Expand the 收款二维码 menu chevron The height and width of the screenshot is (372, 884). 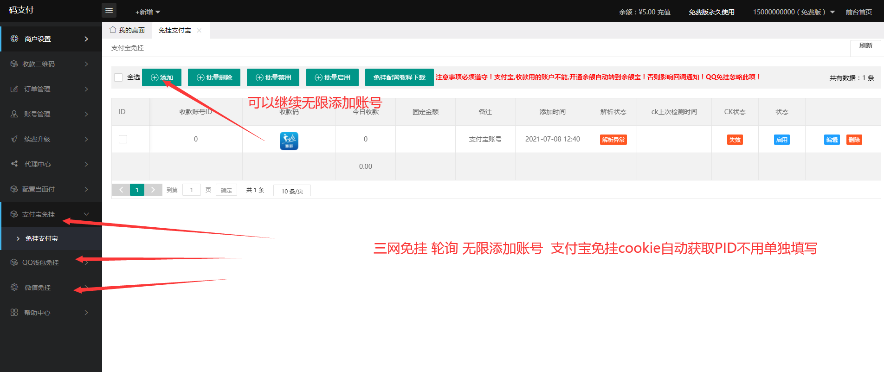[x=86, y=64]
